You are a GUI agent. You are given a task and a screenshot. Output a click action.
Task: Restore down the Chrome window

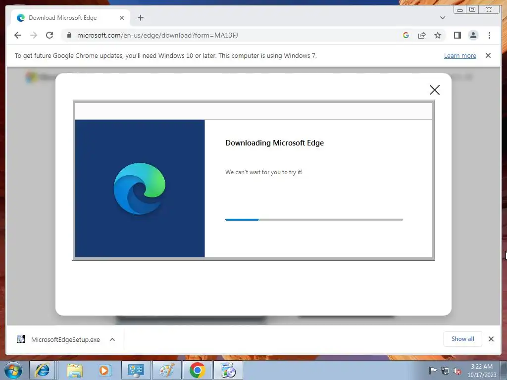click(472, 10)
